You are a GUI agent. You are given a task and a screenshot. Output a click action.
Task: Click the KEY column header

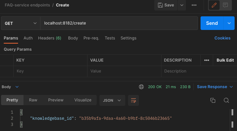tap(20, 60)
